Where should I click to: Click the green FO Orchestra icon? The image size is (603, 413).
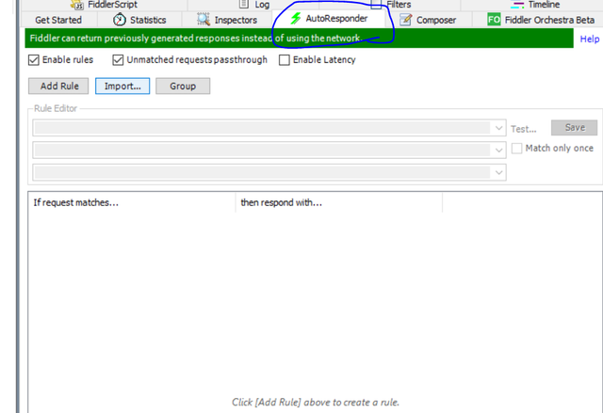(494, 19)
